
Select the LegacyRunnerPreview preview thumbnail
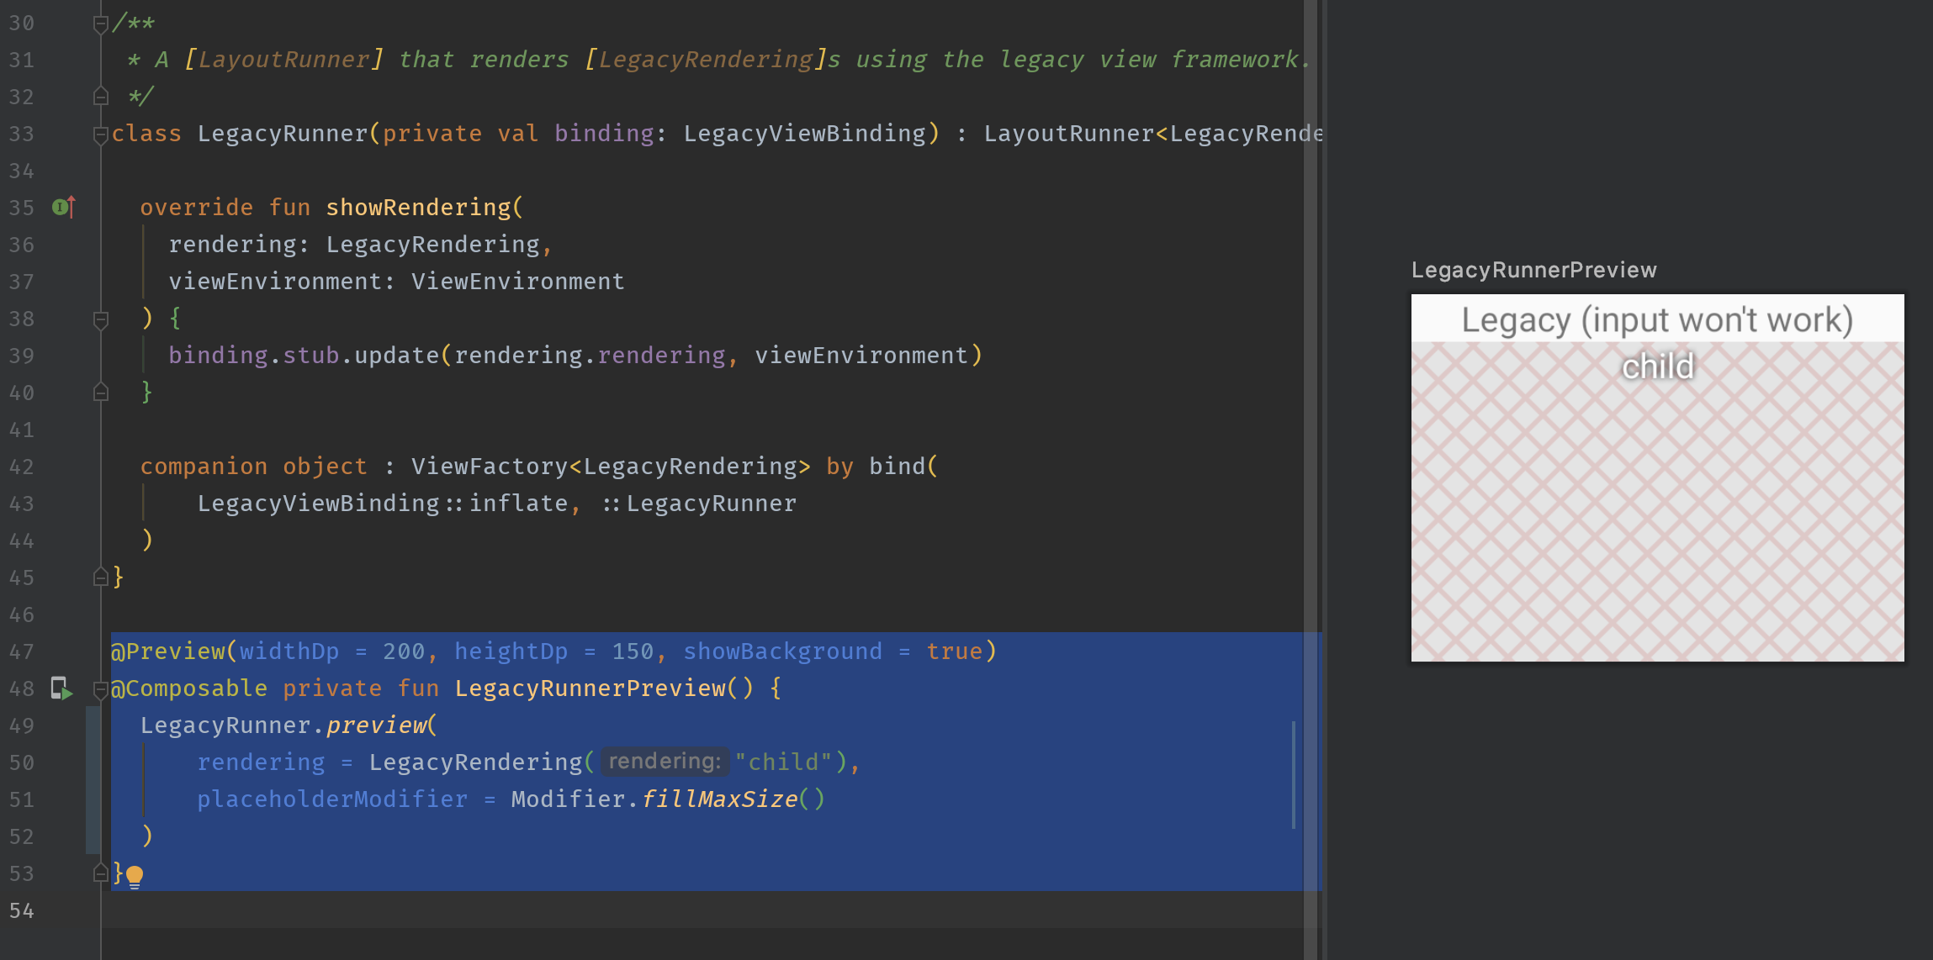[1657, 504]
